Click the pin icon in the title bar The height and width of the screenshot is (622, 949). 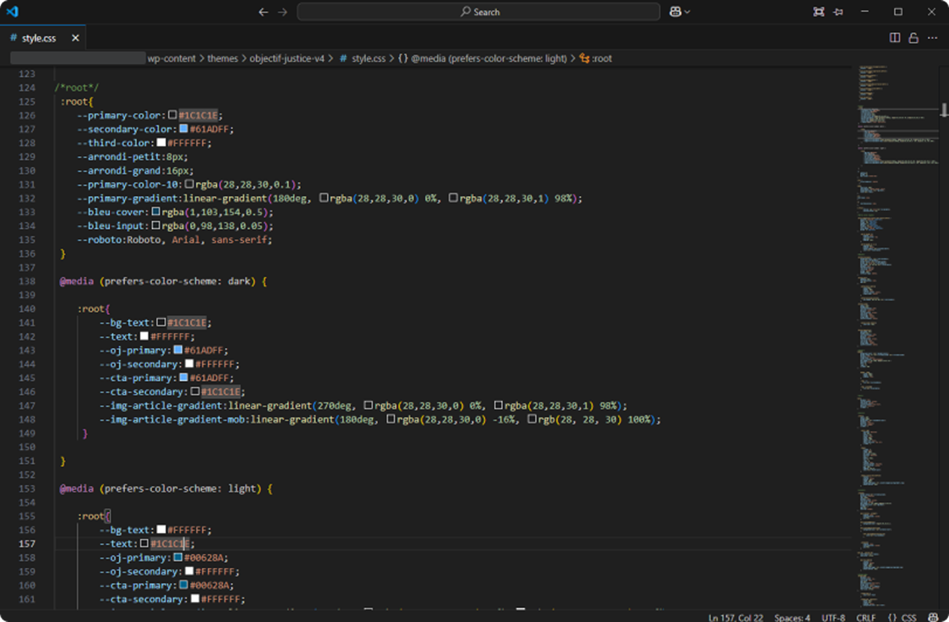[x=838, y=12]
